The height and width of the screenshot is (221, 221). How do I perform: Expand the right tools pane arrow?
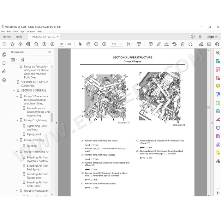(x=212, y=123)
